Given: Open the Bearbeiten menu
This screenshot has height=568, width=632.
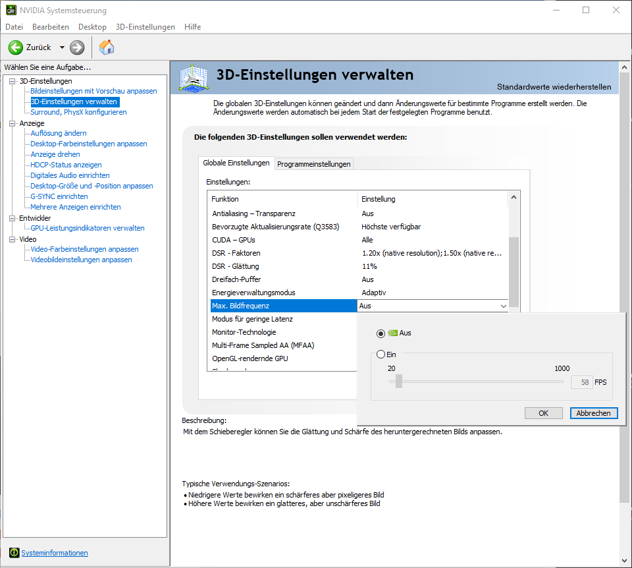Looking at the screenshot, I should [x=51, y=26].
